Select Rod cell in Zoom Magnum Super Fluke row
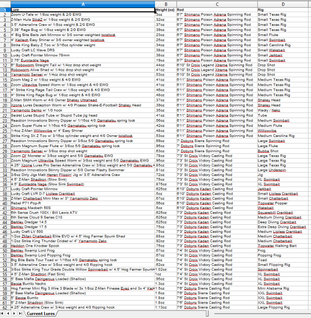Screen dimensions: 311x318 coord(217,146)
